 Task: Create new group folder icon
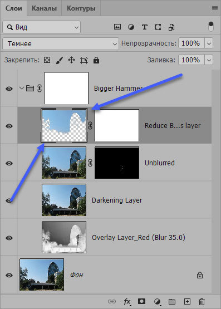coord(172,302)
